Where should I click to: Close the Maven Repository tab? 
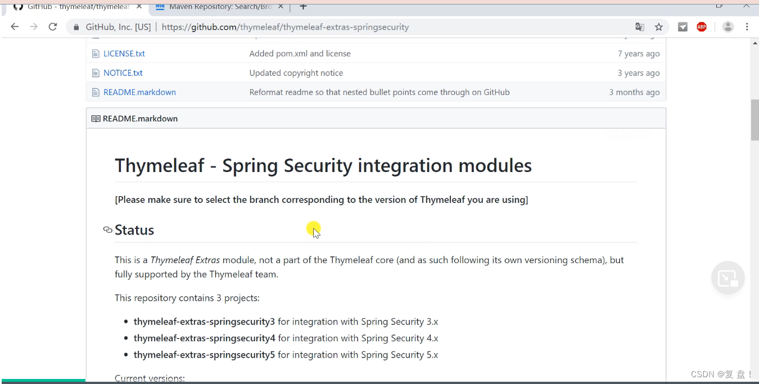(281, 7)
